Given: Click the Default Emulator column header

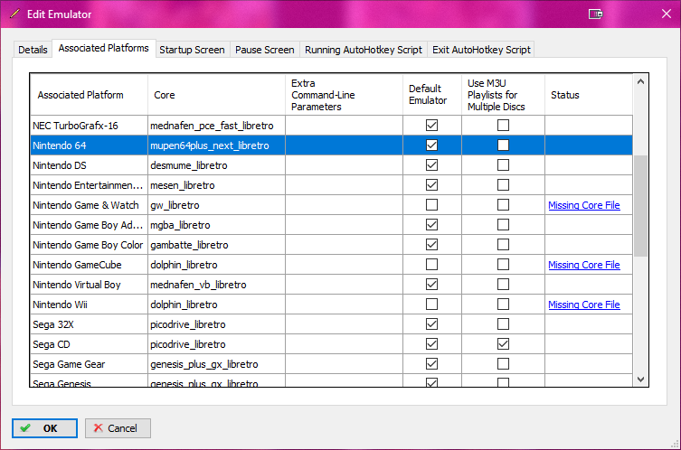Looking at the screenshot, I should coord(432,95).
